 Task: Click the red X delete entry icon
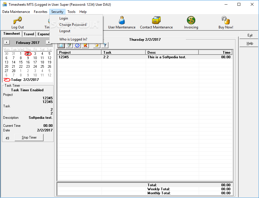pyautogui.click(x=85, y=45)
